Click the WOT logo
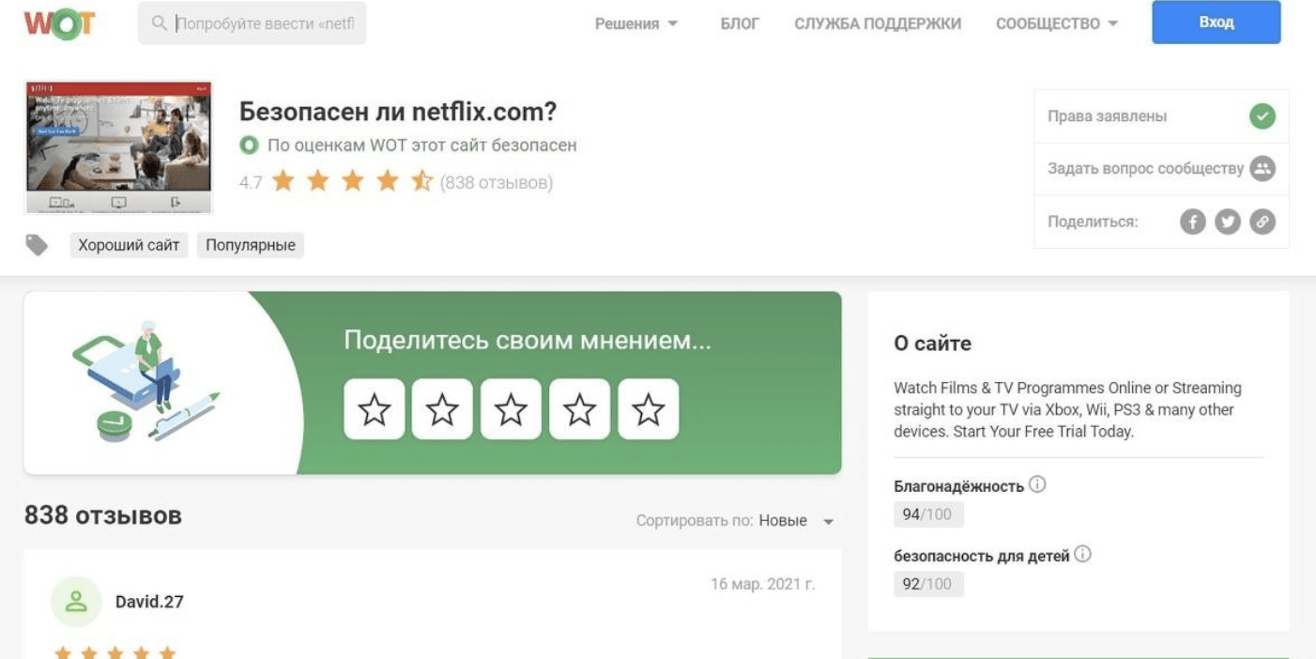Viewport: 1316px width, 659px height. point(59,23)
